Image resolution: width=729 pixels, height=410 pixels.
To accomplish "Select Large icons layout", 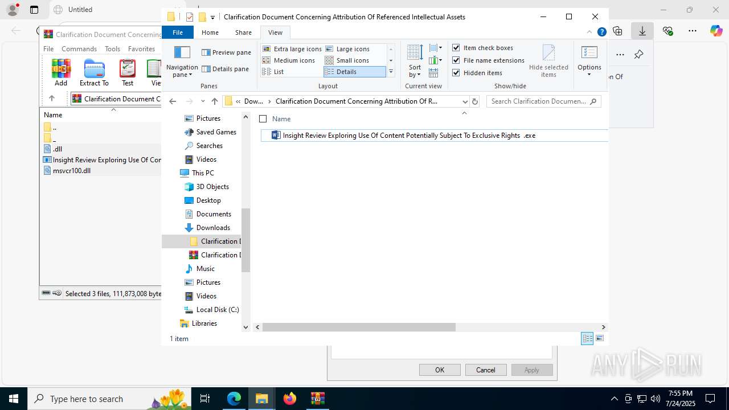I will [x=347, y=49].
